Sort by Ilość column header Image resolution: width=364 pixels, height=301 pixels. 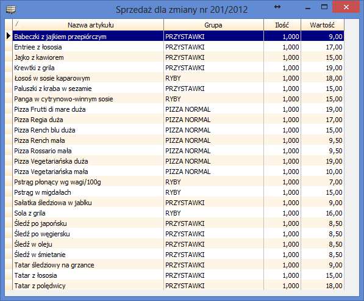(282, 25)
